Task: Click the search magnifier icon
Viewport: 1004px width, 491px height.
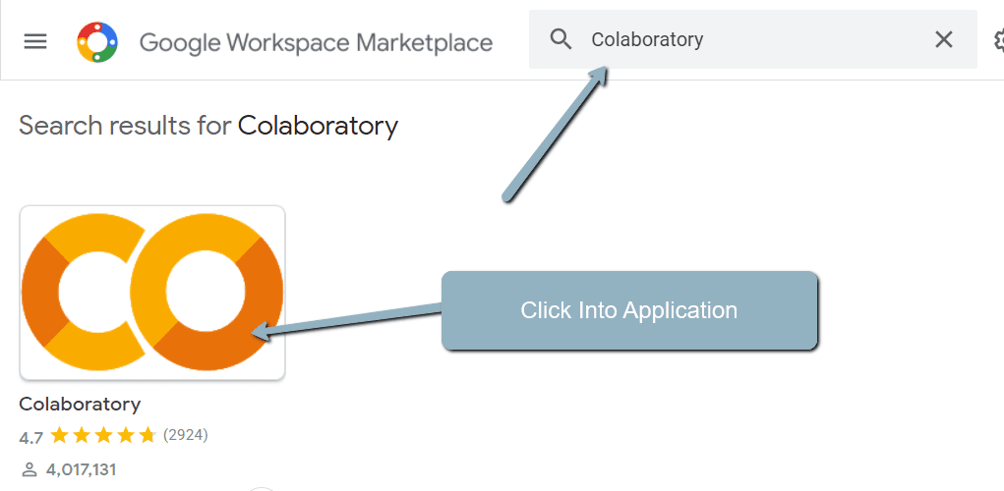Action: pos(561,39)
